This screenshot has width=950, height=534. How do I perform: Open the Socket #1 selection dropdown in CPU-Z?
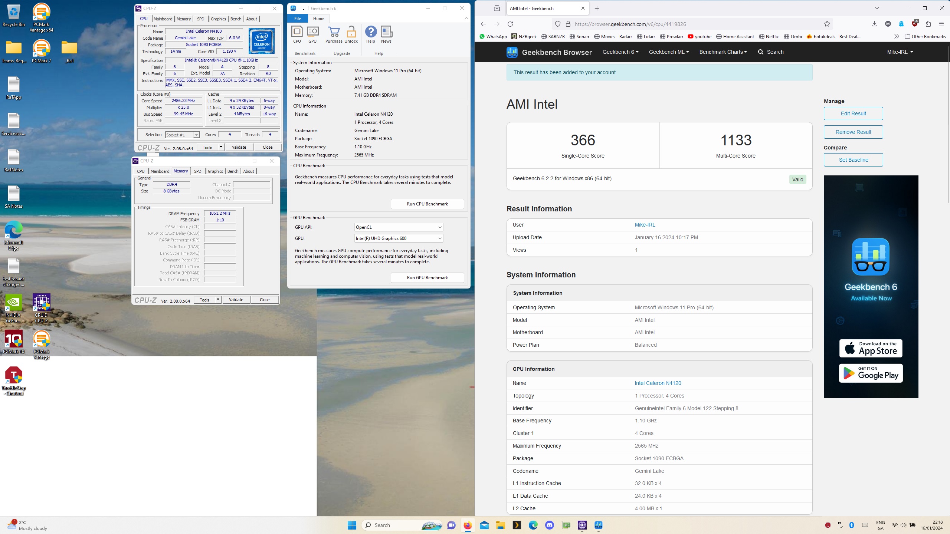(182, 135)
